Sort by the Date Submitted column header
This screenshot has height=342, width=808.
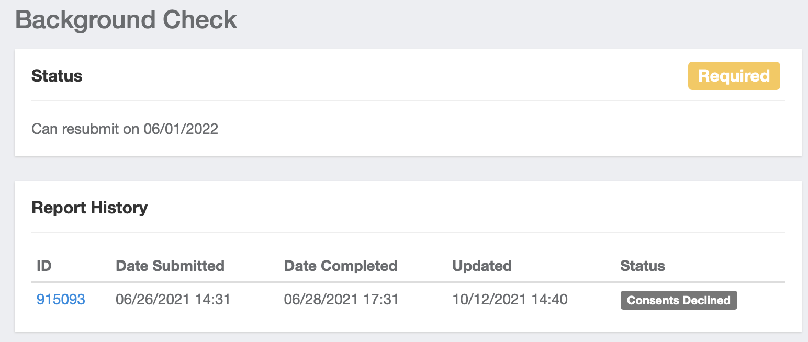coord(170,266)
